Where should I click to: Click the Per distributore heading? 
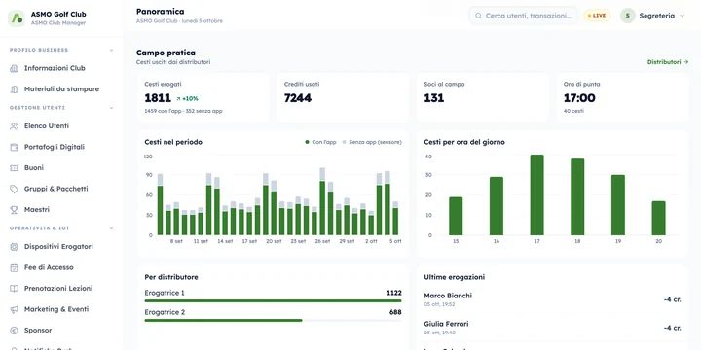click(171, 277)
